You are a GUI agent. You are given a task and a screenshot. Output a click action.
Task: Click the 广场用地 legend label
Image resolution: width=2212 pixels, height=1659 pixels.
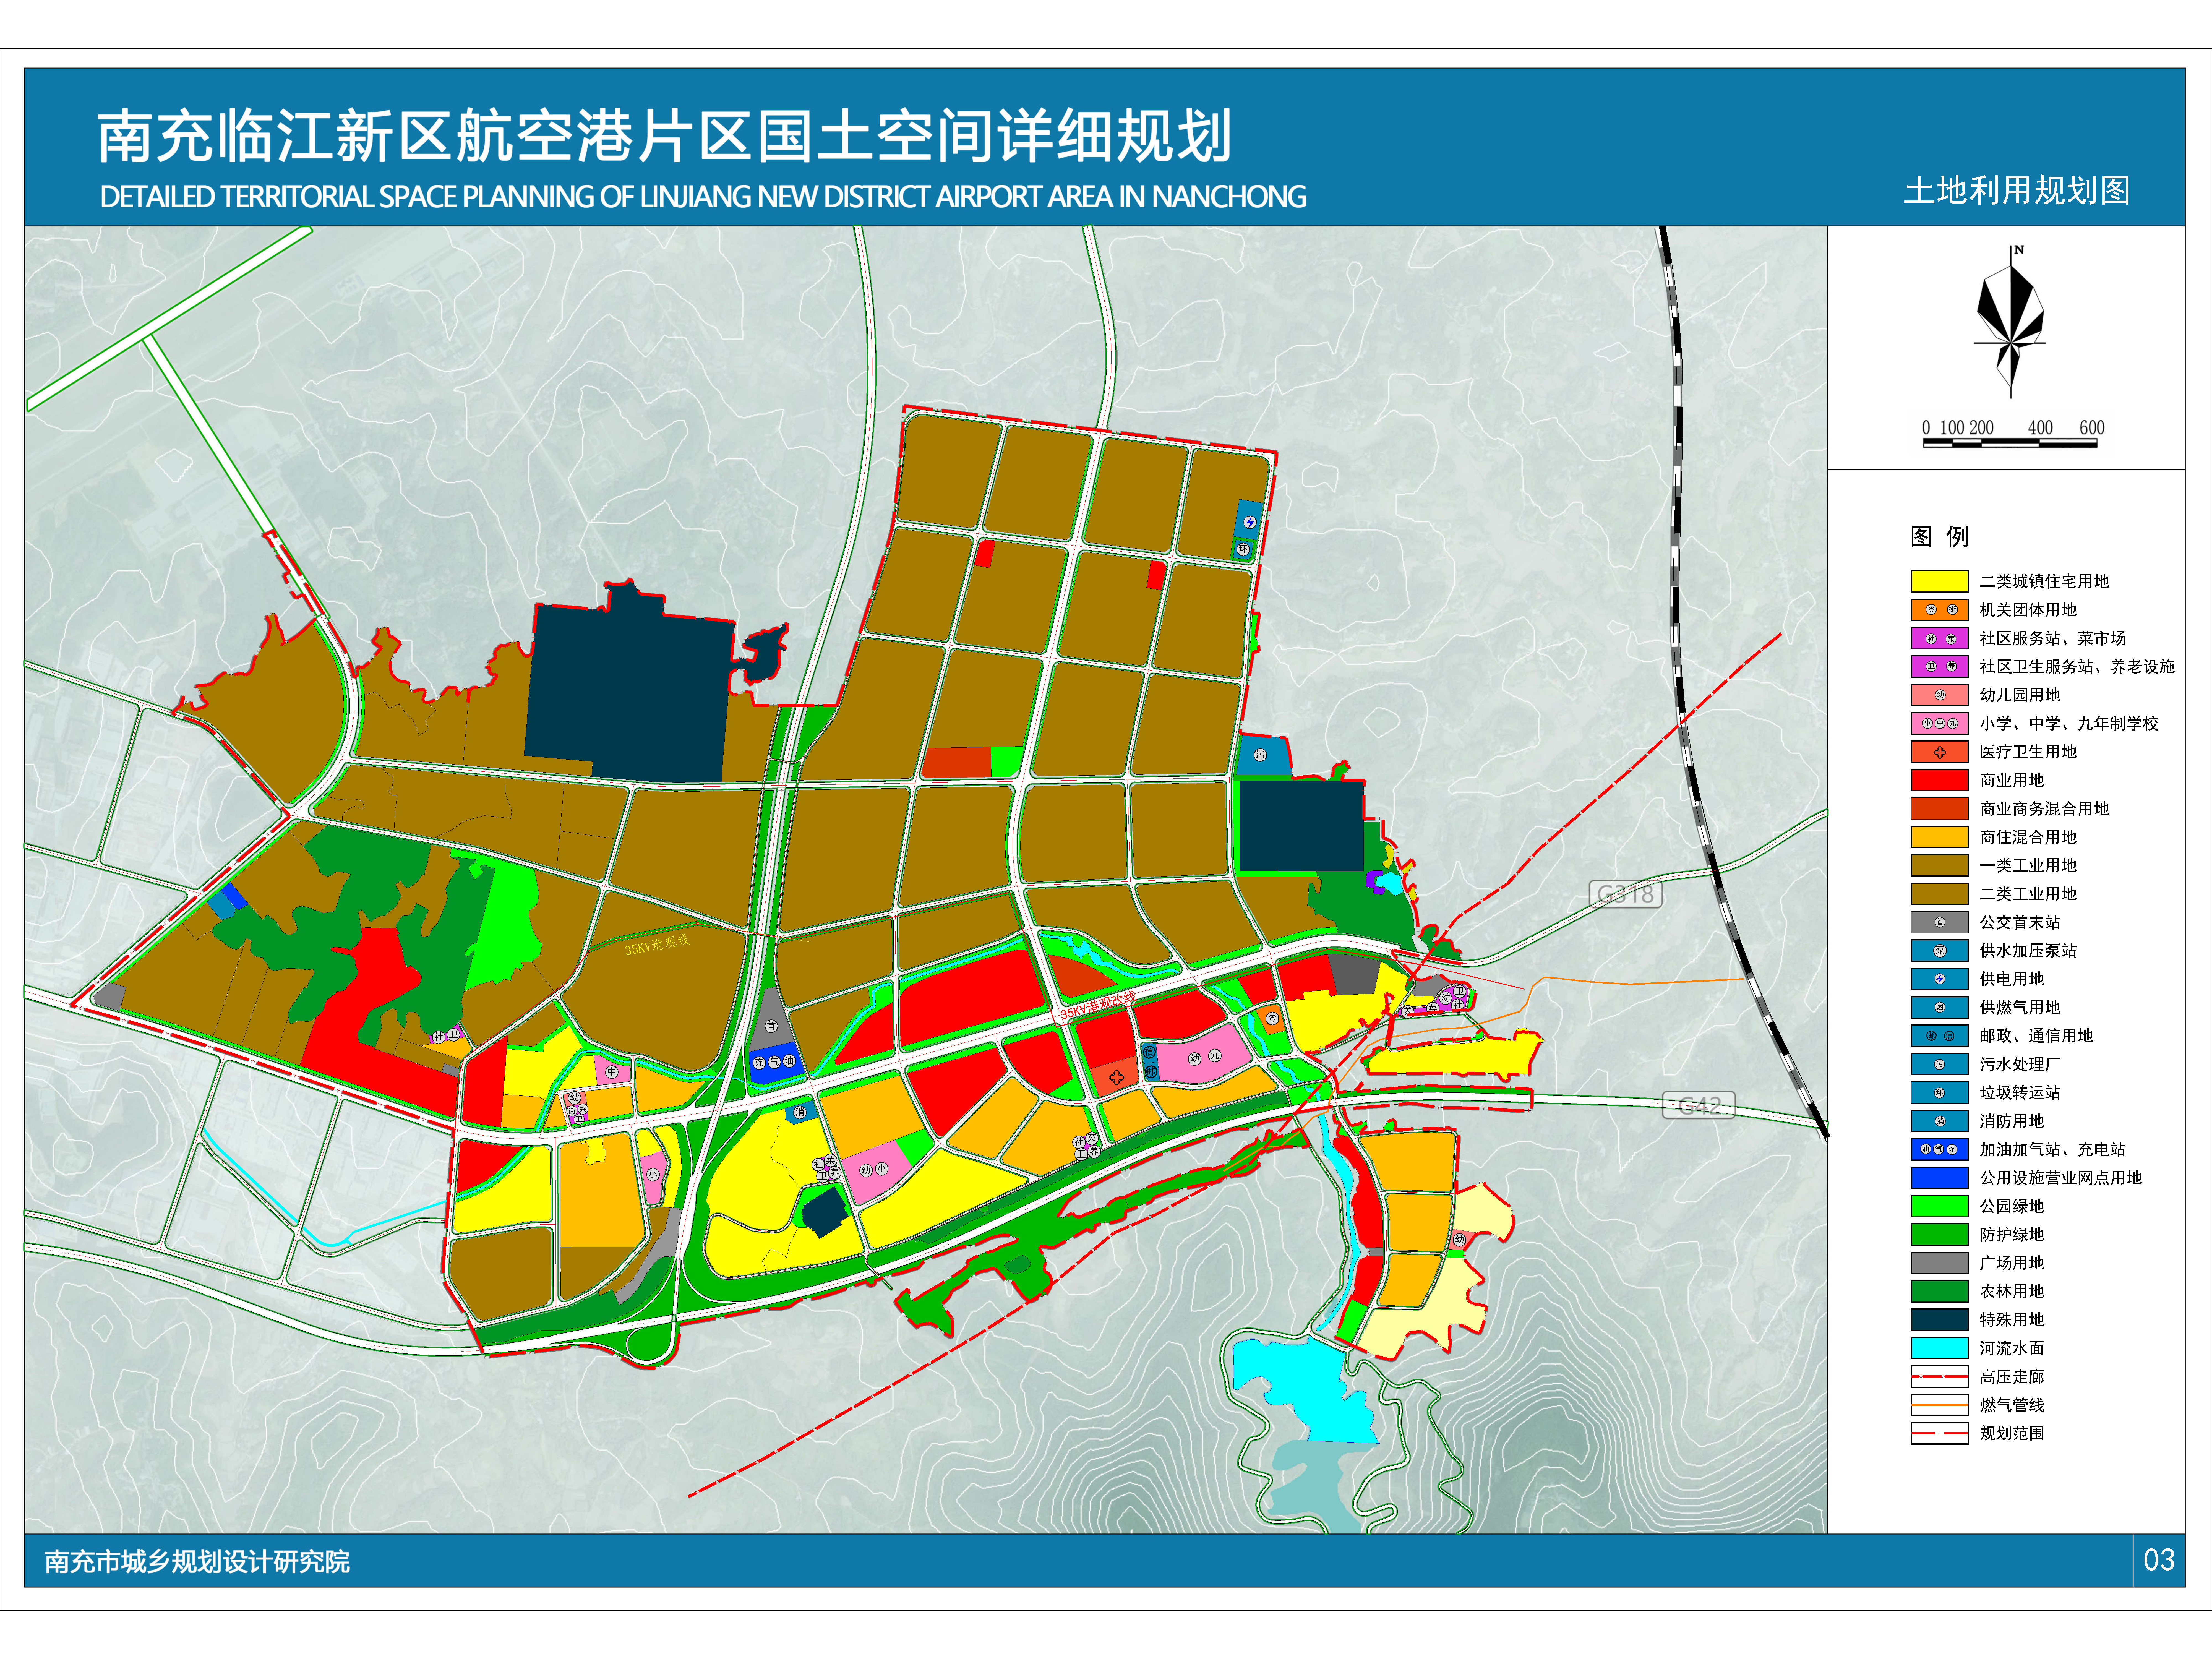pos(2012,1263)
